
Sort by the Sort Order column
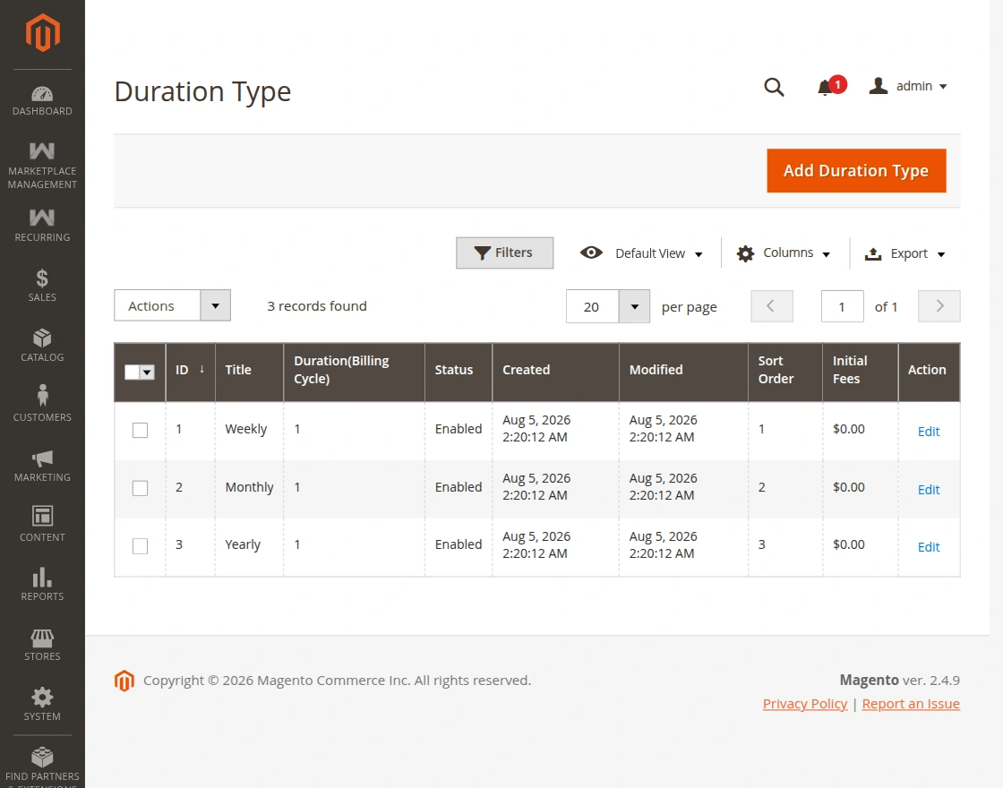click(784, 371)
